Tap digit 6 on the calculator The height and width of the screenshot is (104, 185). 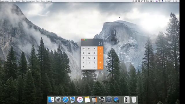click(95, 58)
